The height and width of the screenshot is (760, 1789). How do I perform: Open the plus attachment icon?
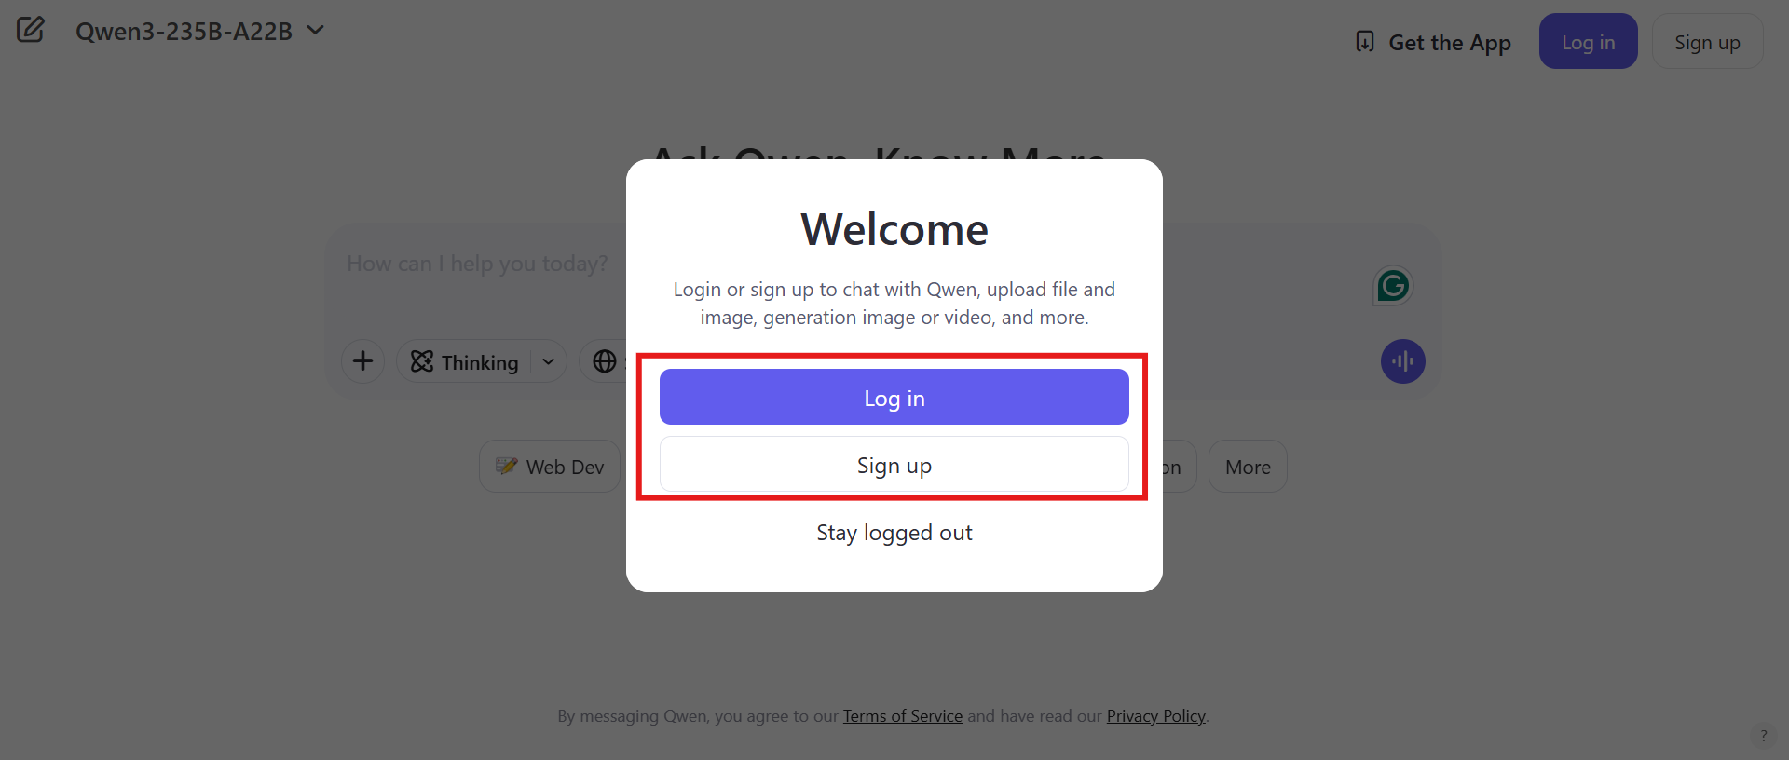click(x=362, y=361)
